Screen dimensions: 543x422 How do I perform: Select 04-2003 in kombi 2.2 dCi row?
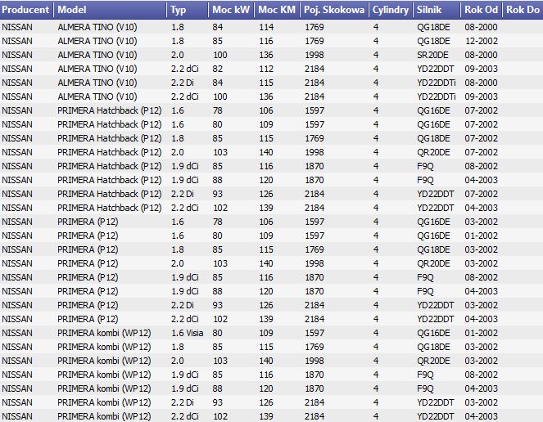click(482, 416)
